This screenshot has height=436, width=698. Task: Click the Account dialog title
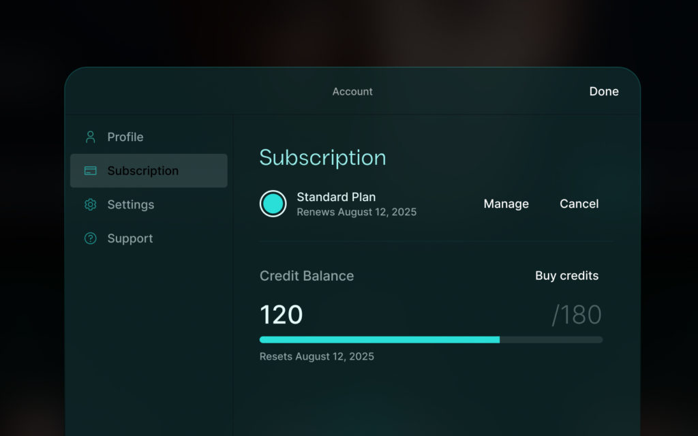(x=352, y=91)
